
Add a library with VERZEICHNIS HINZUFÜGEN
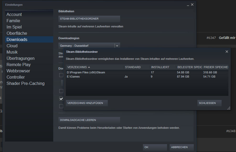tap(87, 103)
